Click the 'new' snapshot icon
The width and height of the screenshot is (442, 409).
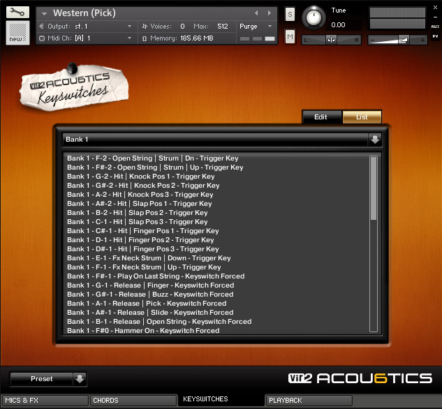[17, 31]
